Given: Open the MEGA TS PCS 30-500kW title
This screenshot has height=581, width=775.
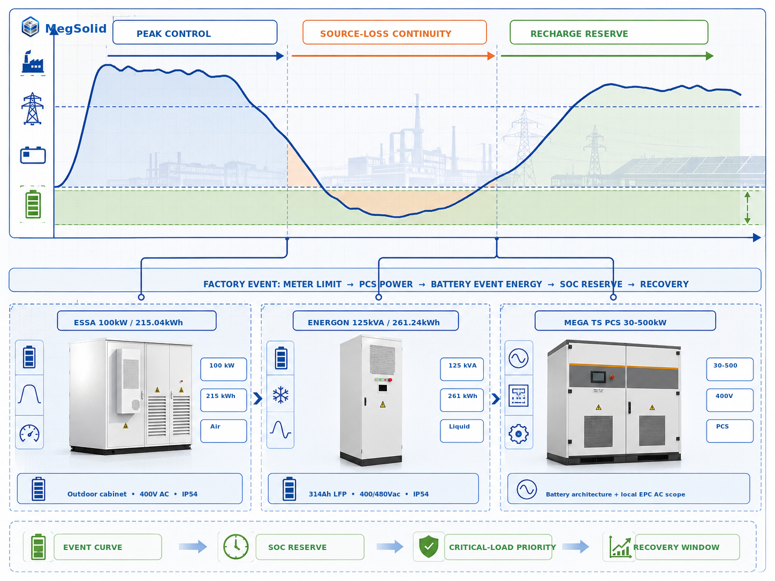Looking at the screenshot, I should tap(625, 321).
